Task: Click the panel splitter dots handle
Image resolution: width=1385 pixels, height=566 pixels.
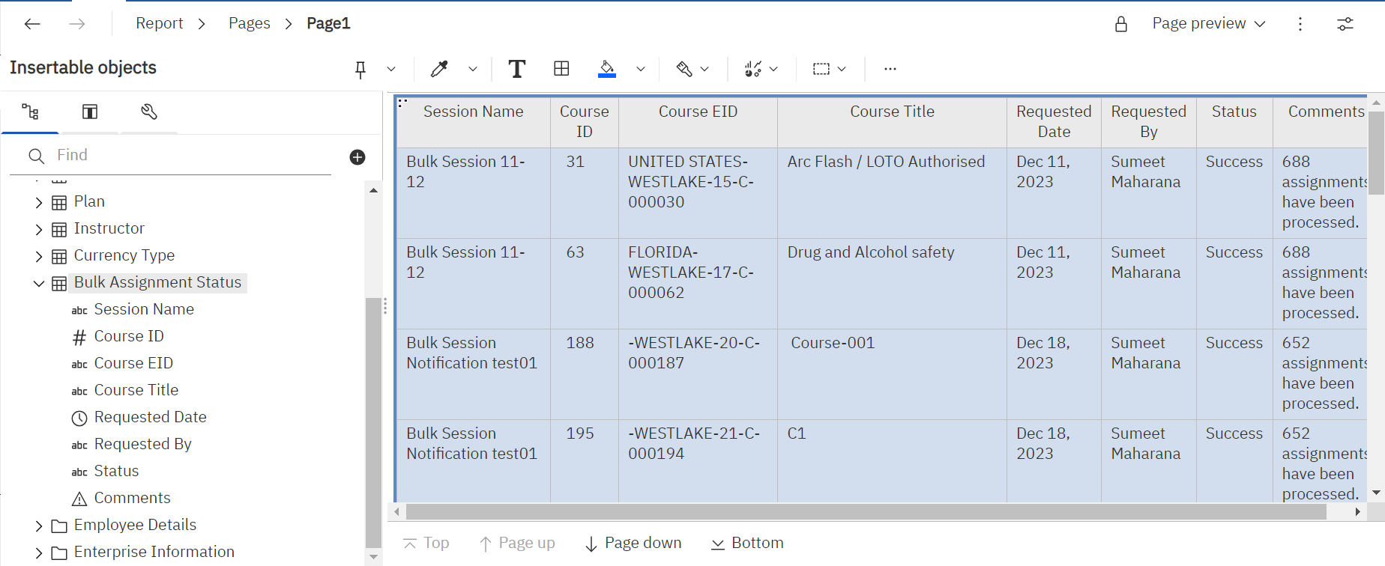Action: 385,305
